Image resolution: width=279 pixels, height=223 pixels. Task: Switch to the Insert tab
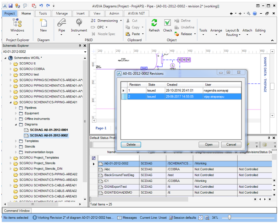(81, 13)
